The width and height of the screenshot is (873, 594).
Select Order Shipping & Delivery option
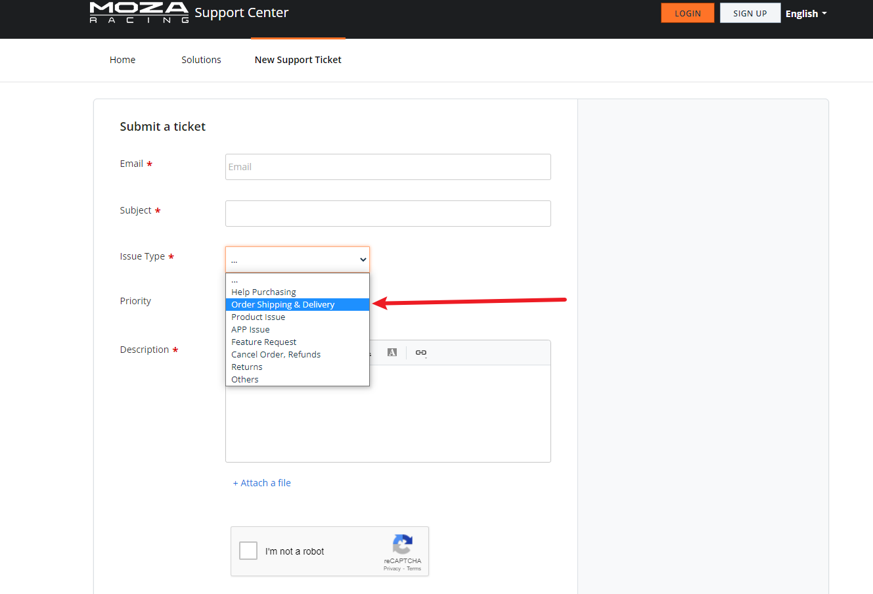point(283,305)
